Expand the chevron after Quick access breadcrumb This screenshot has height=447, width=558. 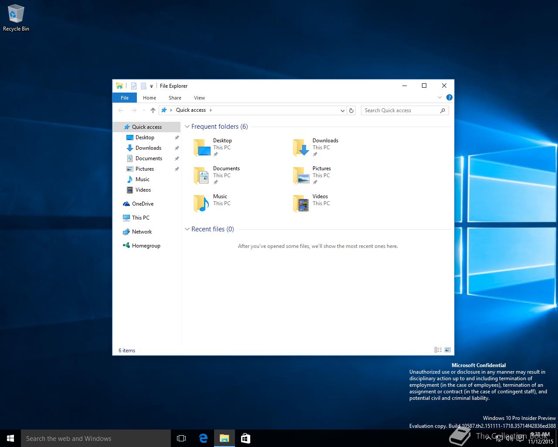point(211,110)
